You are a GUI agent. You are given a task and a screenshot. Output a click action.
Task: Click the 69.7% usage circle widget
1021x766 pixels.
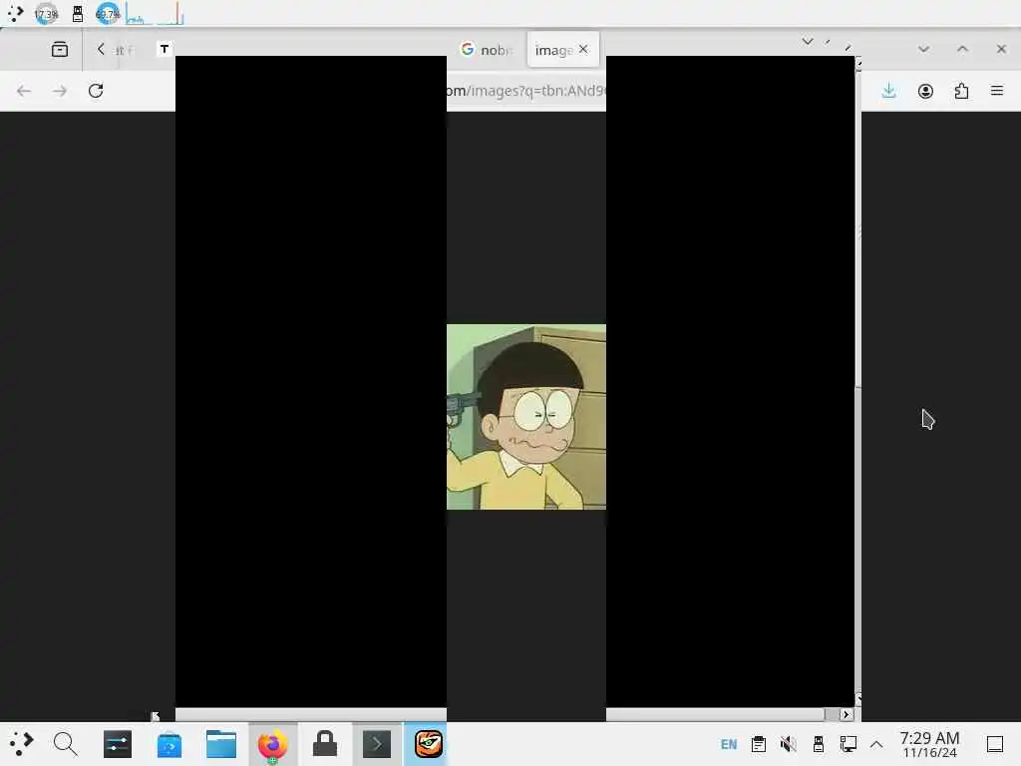[x=108, y=13]
